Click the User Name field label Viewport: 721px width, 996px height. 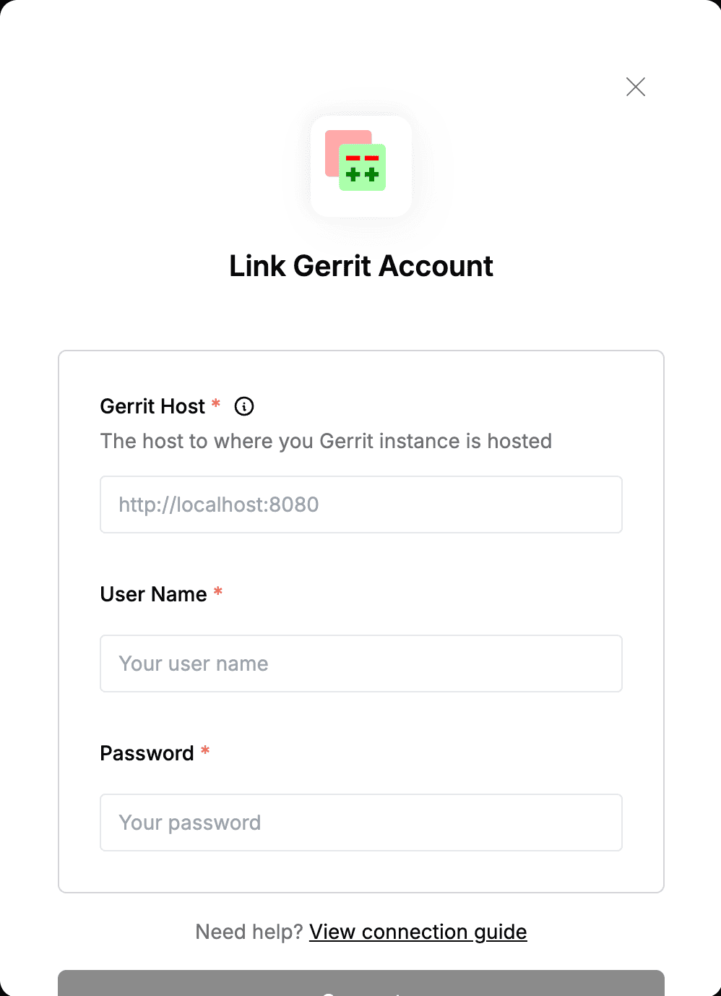pos(153,594)
